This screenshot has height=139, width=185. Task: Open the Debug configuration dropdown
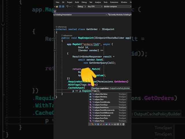(82, 6)
